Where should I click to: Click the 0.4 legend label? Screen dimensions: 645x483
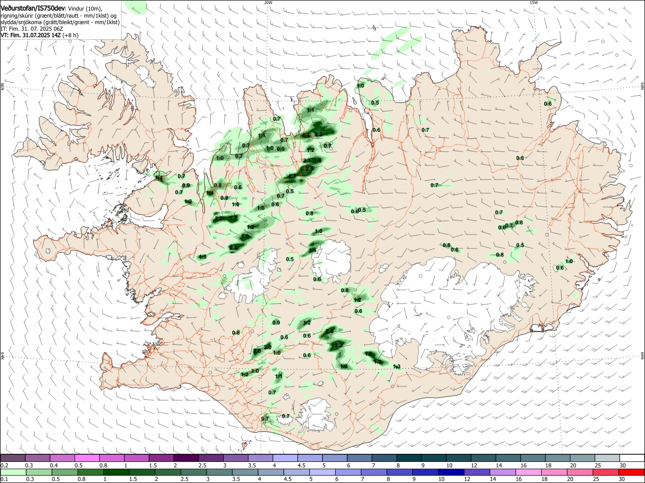[x=54, y=465]
